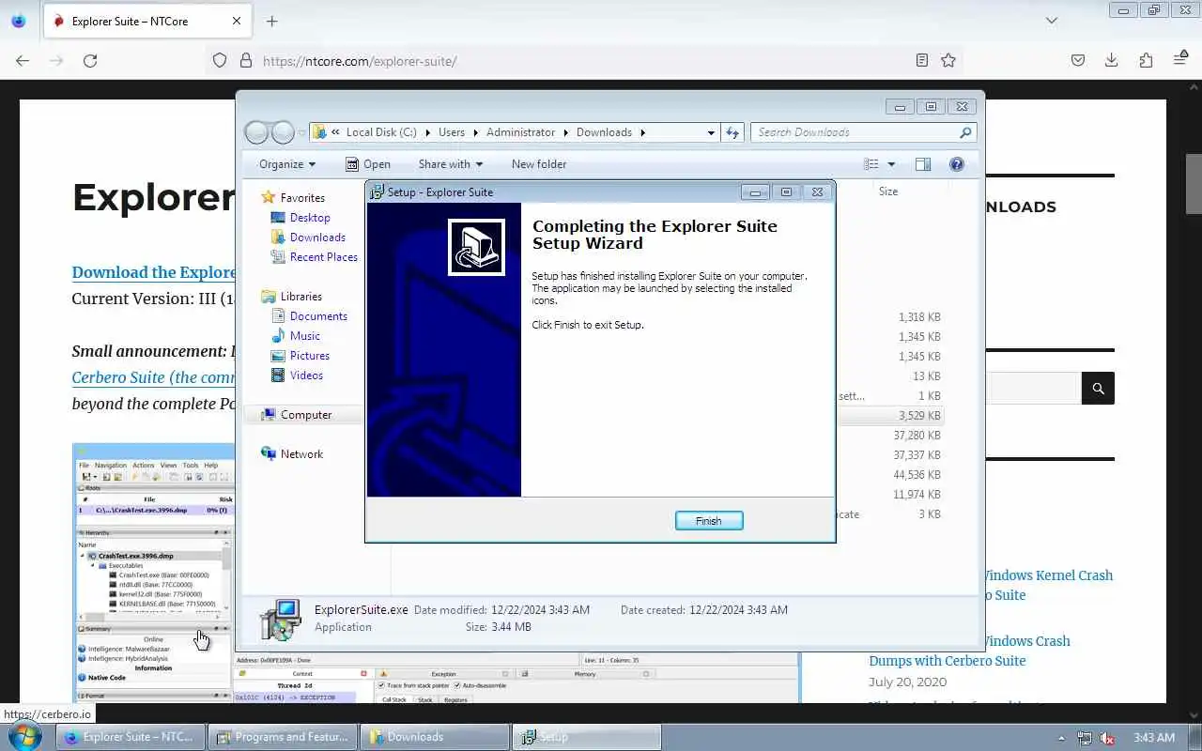1202x751 pixels.
Task: Open Firefox extensions icon
Action: pos(1146,60)
